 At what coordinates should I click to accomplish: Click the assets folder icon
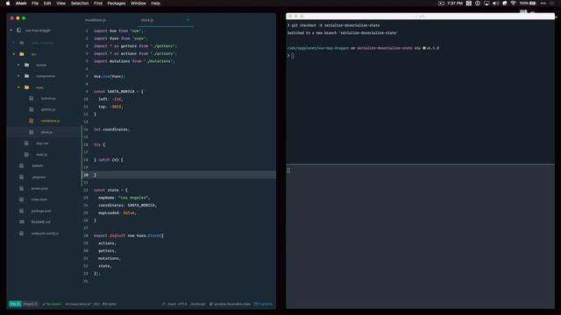click(x=27, y=65)
